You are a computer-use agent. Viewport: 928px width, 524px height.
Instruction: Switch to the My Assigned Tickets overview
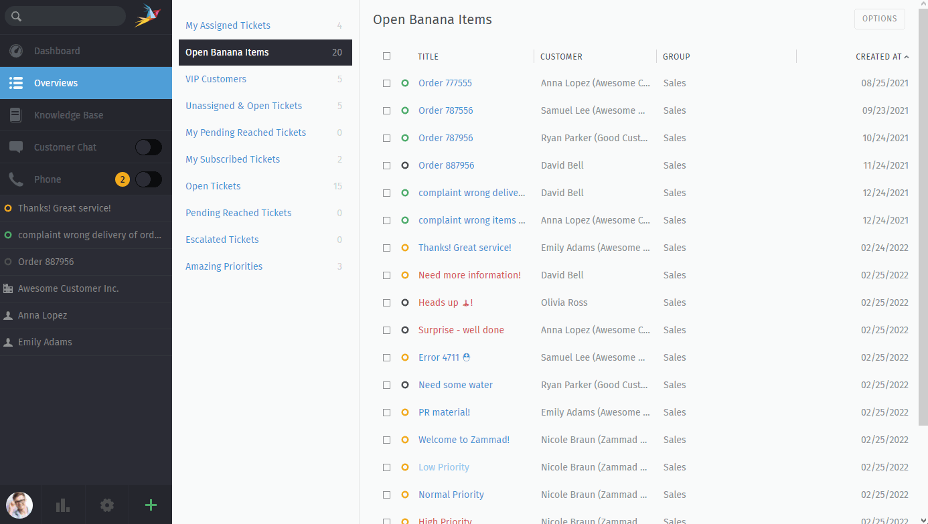pyautogui.click(x=228, y=25)
